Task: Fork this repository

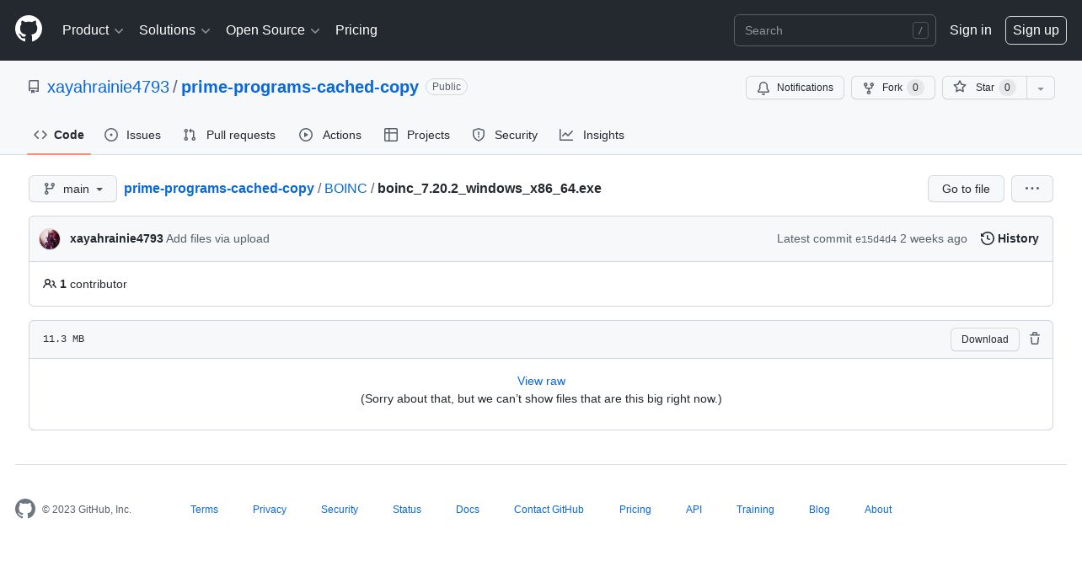Action: (x=892, y=88)
